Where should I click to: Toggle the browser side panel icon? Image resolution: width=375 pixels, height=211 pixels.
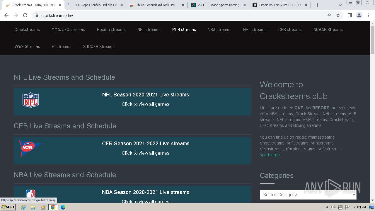coord(350,15)
